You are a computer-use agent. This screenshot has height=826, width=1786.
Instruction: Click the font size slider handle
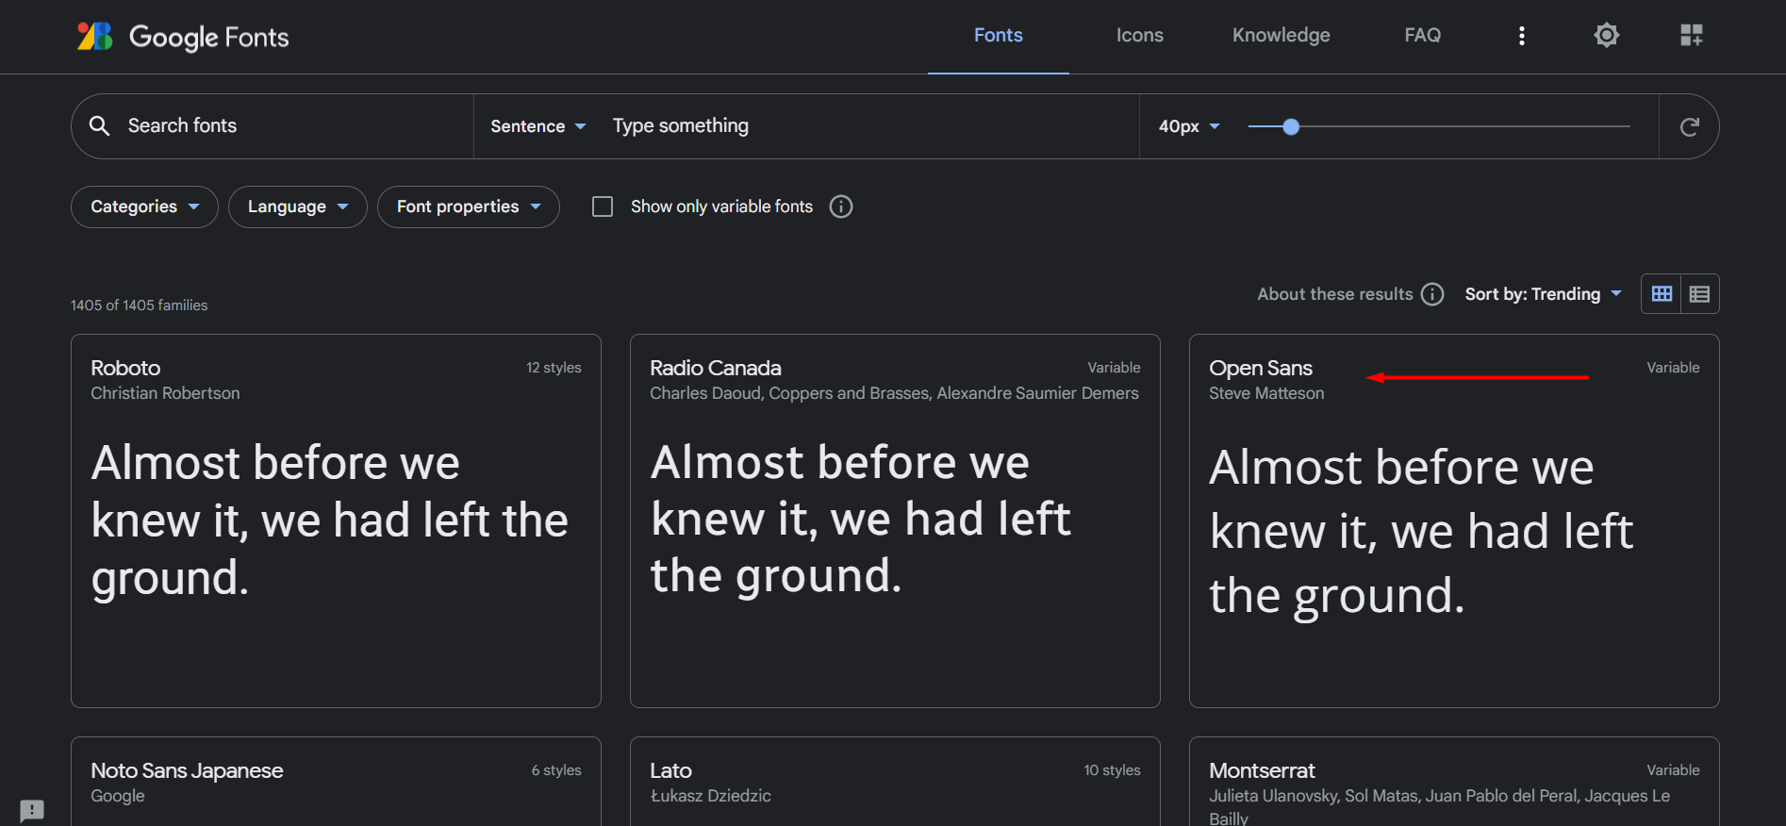coord(1291,126)
